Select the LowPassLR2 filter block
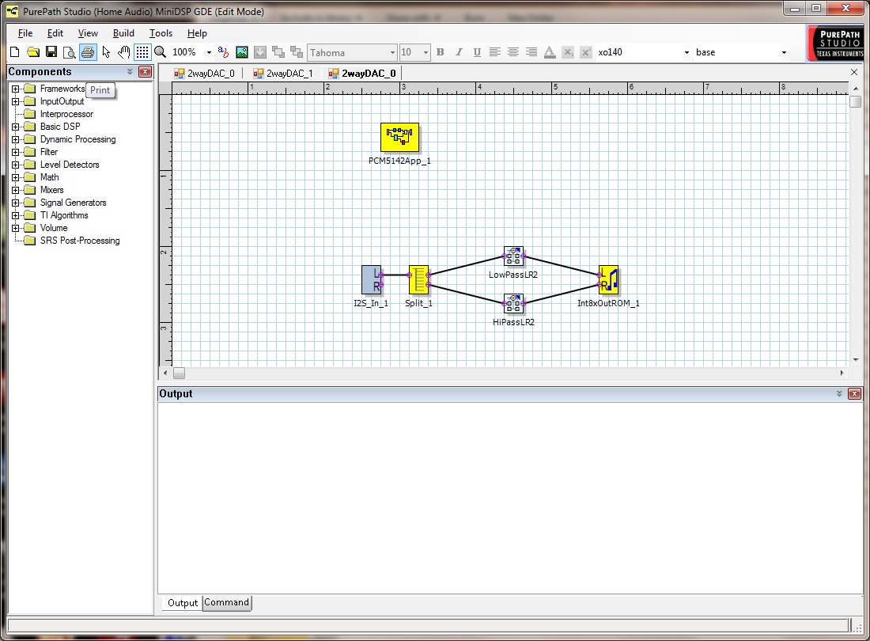Viewport: 870px width, 641px height. [513, 256]
